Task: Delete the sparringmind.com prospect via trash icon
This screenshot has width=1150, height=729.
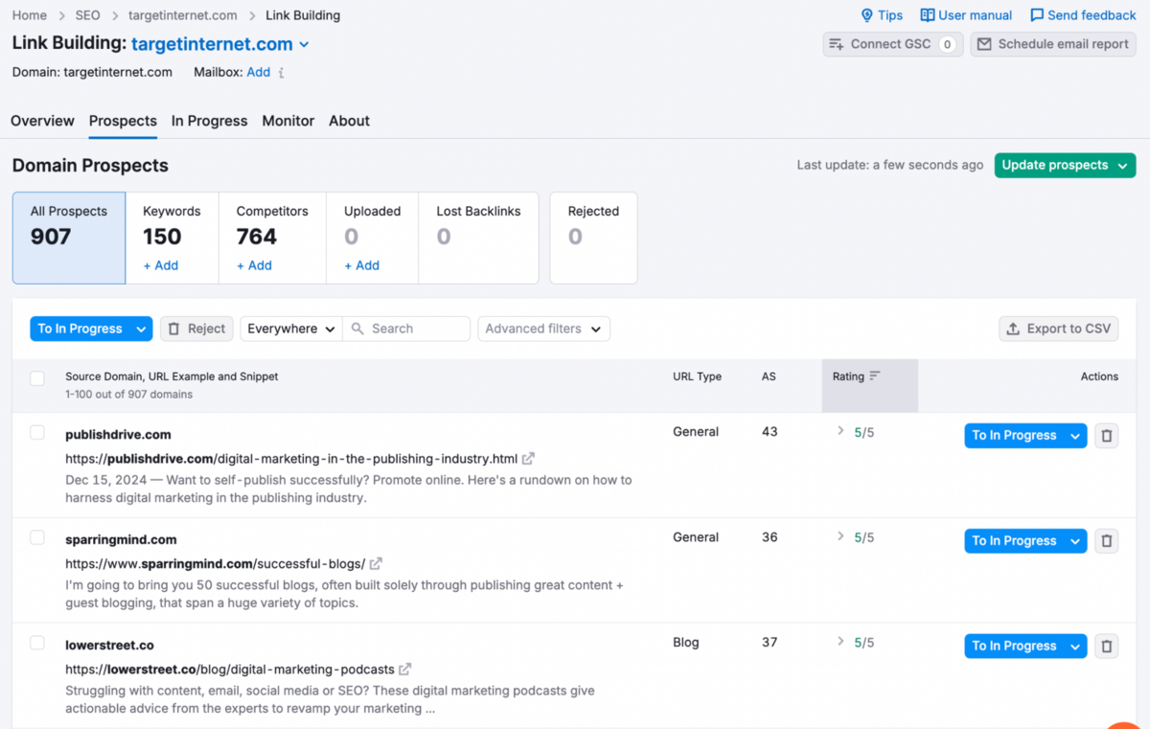Action: [1107, 541]
